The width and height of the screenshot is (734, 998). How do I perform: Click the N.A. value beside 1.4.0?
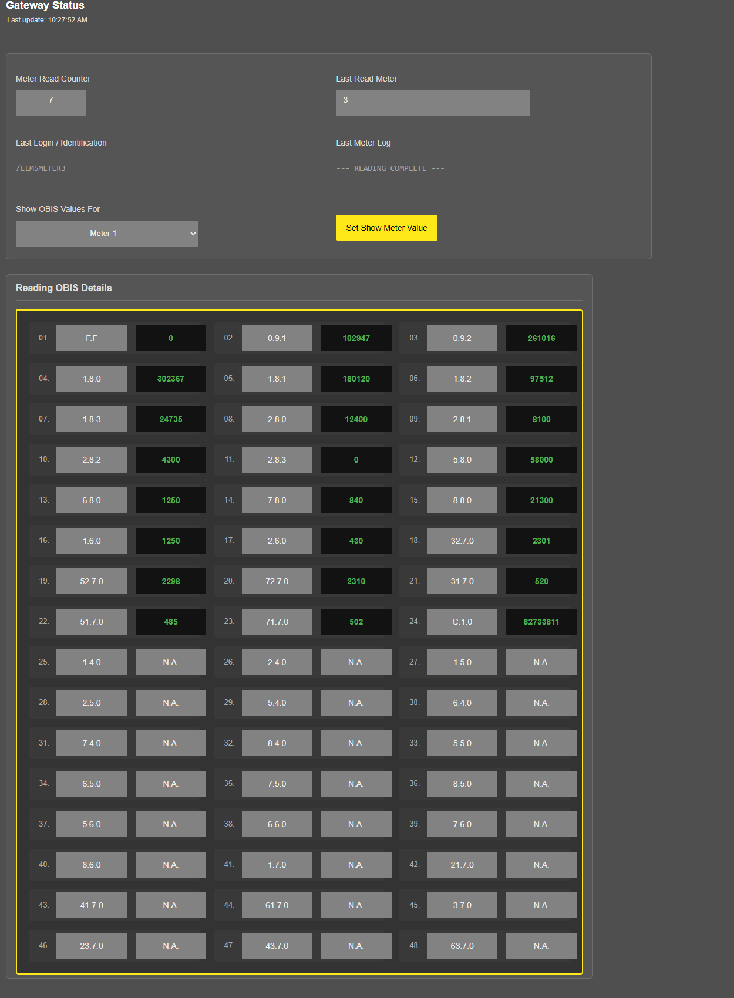point(171,662)
